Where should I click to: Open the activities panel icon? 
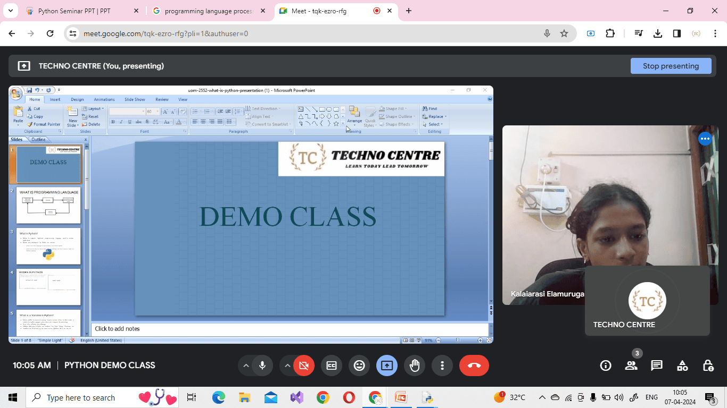click(x=682, y=365)
